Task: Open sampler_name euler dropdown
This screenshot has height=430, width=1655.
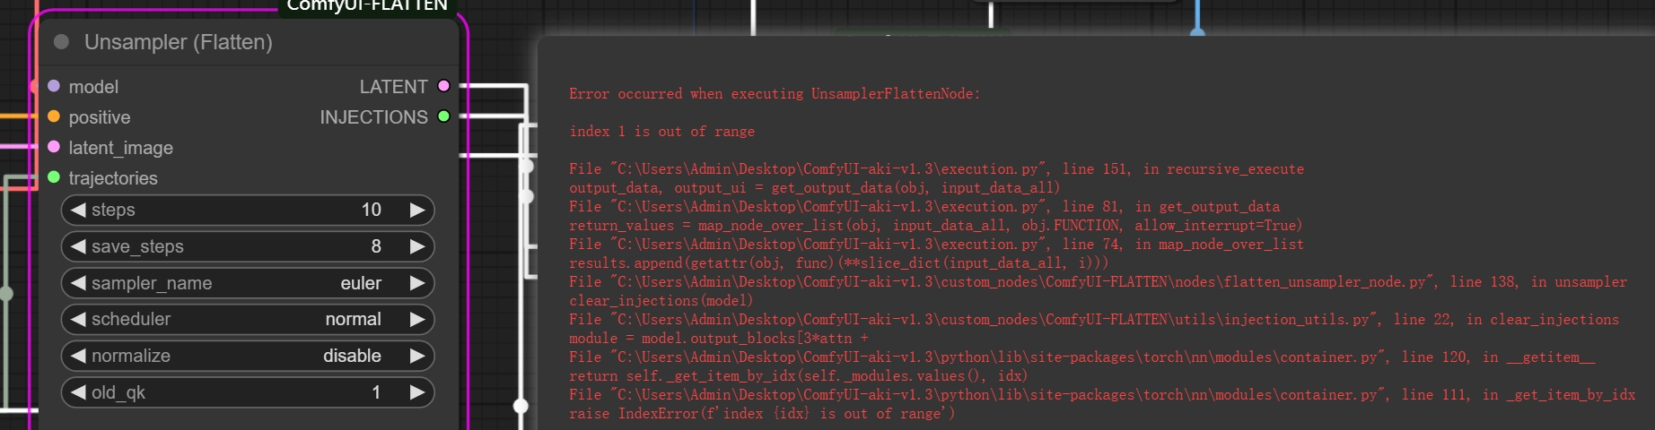Action: 248,283
